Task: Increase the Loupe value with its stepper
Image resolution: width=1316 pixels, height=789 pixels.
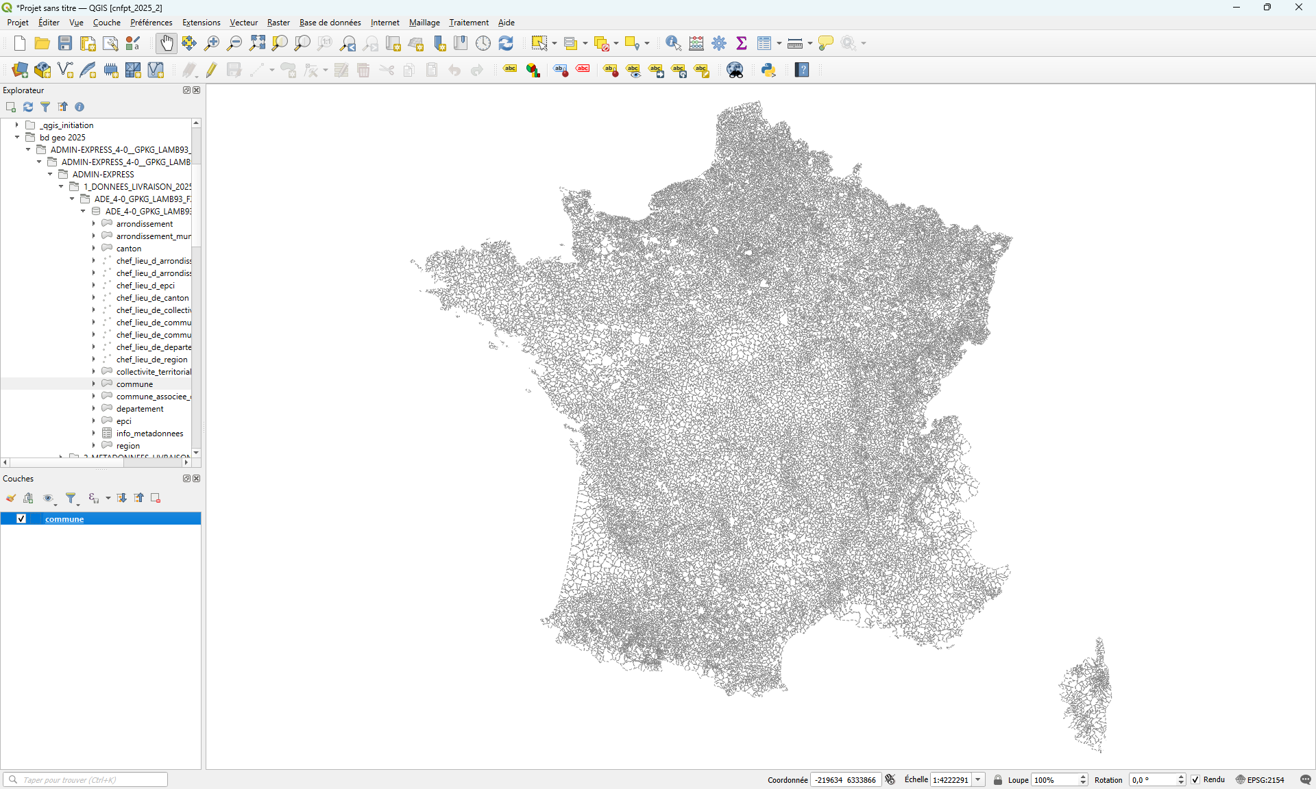Action: click(1082, 776)
